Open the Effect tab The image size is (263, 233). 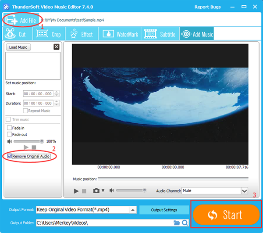[x=81, y=34]
